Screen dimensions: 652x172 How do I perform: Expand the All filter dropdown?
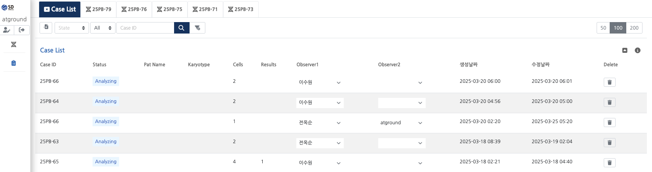click(102, 28)
